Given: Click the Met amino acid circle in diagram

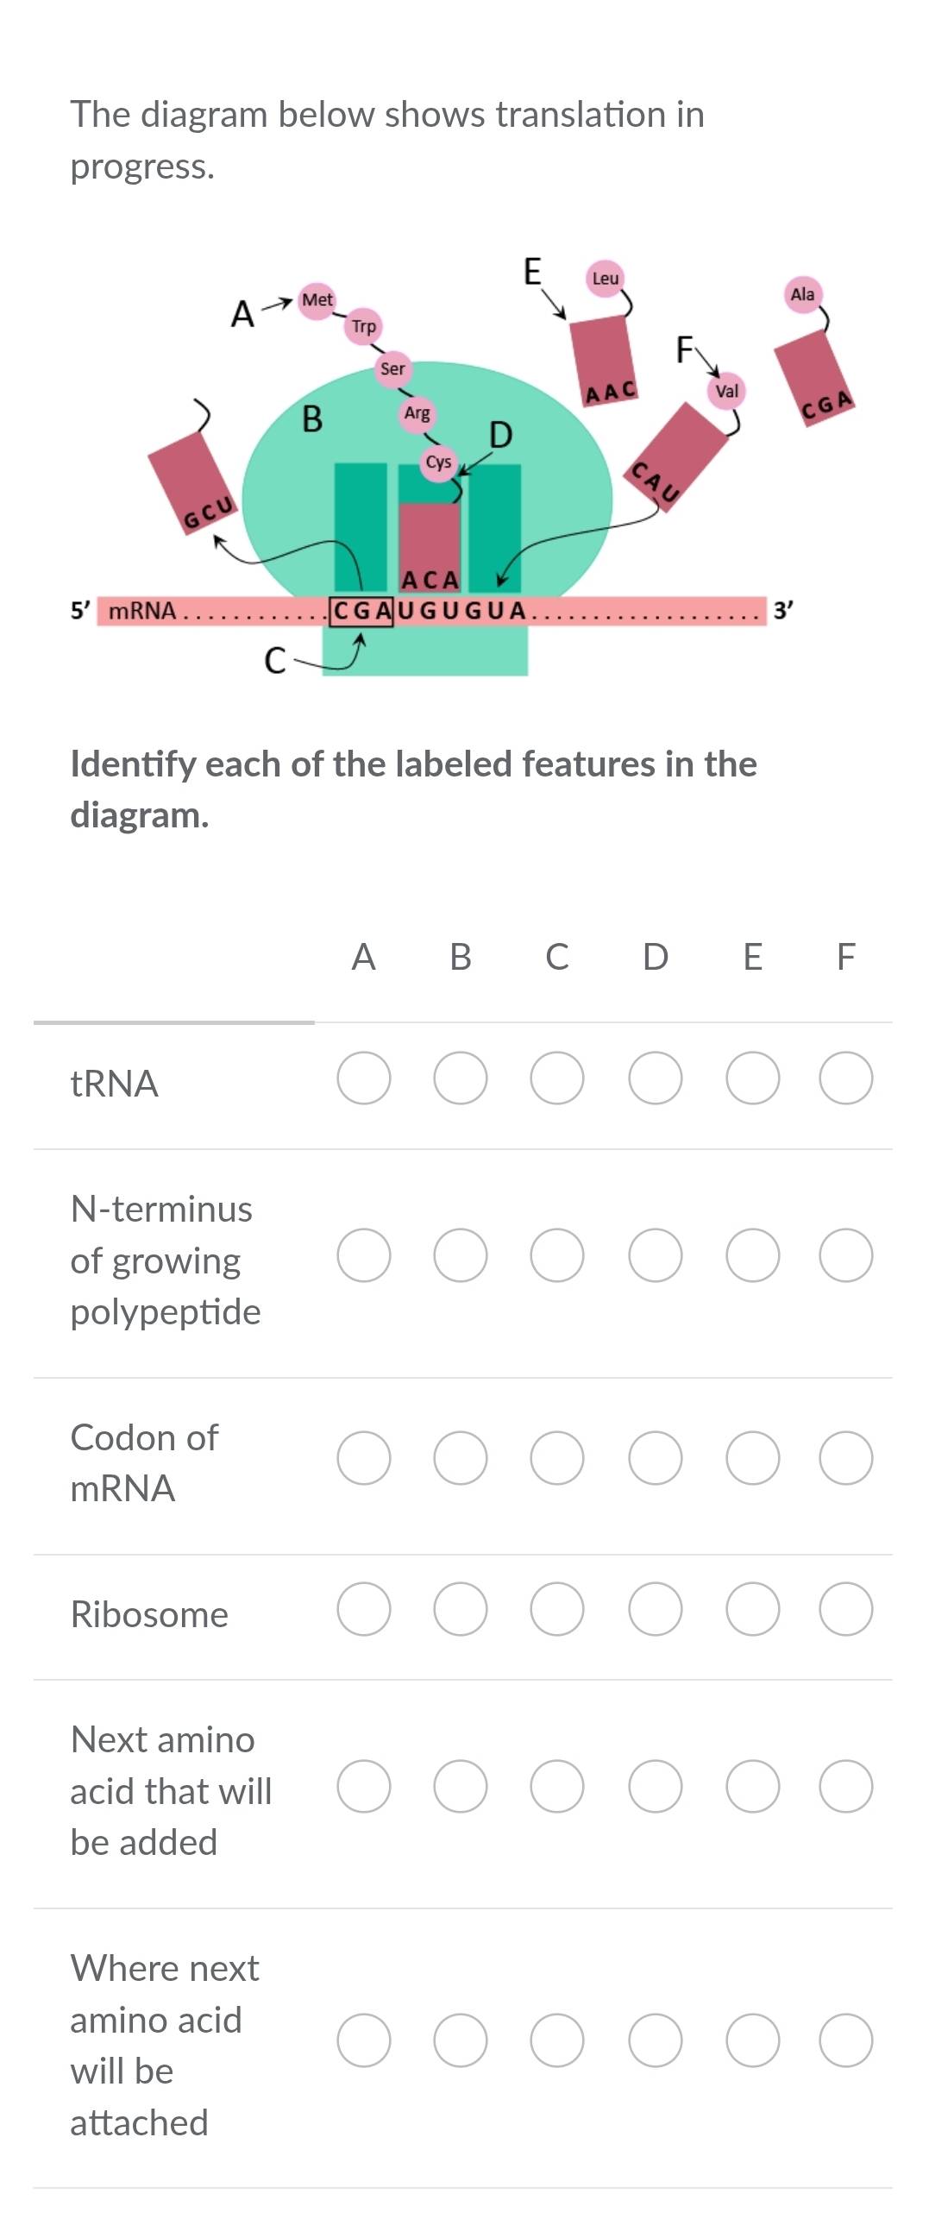Looking at the screenshot, I should (x=317, y=299).
